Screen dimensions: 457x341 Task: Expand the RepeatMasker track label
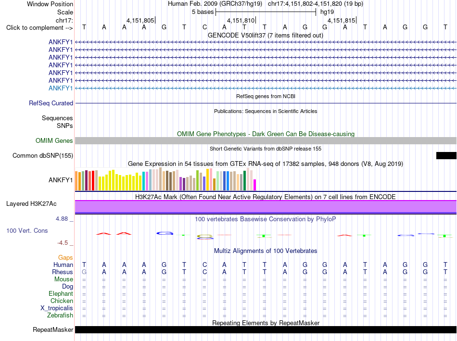pos(53,329)
